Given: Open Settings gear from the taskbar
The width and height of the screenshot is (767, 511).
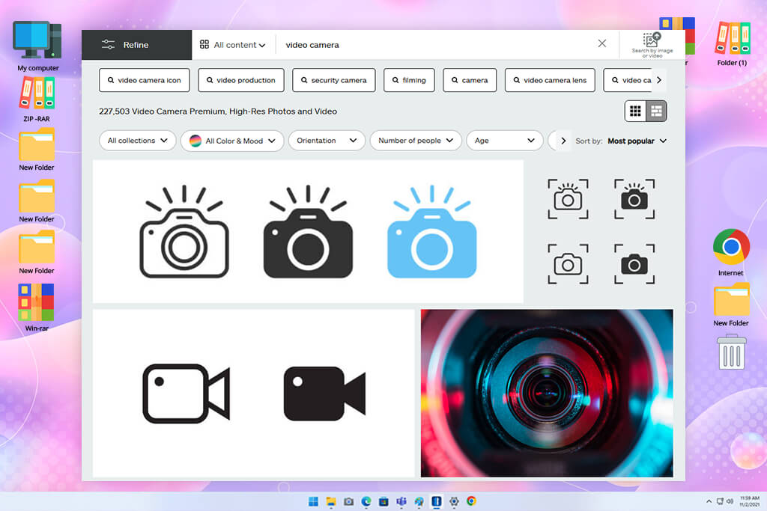Looking at the screenshot, I should pos(455,501).
